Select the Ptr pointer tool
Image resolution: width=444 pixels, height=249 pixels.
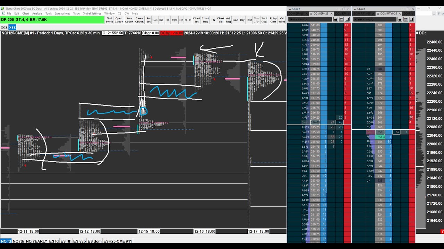coord(213,20)
